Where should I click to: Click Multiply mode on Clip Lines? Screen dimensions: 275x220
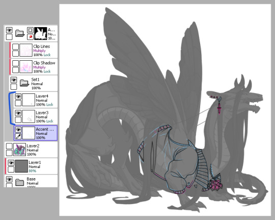click(39, 51)
